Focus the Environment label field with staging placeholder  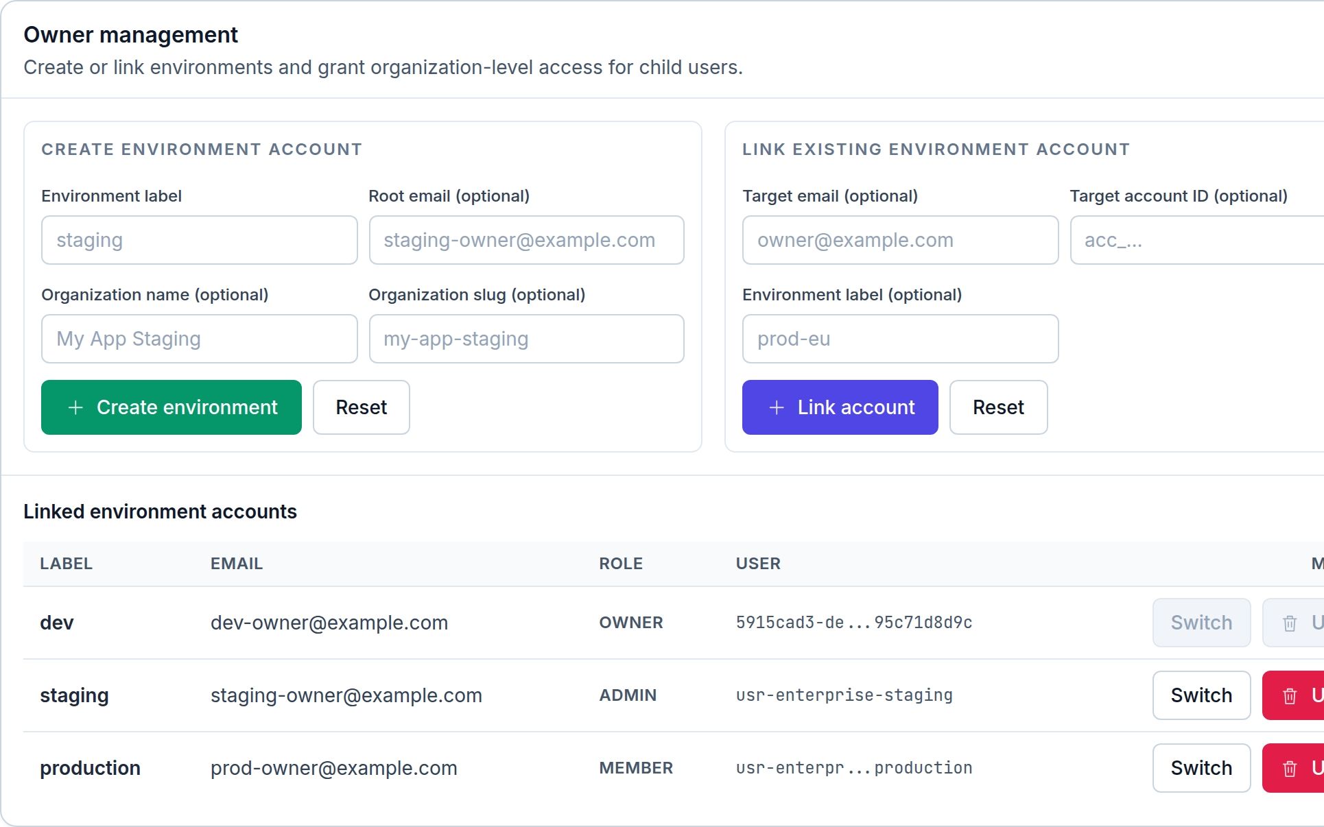(200, 240)
